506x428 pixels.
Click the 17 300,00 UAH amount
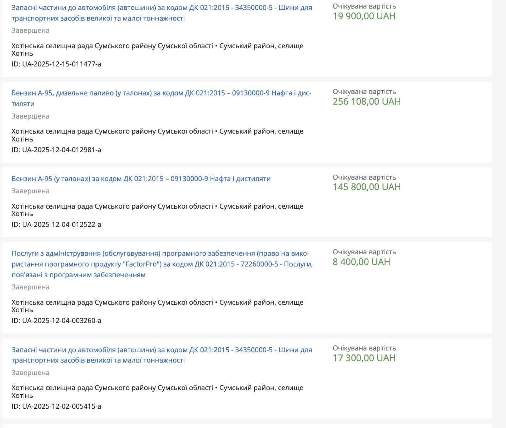364,358
